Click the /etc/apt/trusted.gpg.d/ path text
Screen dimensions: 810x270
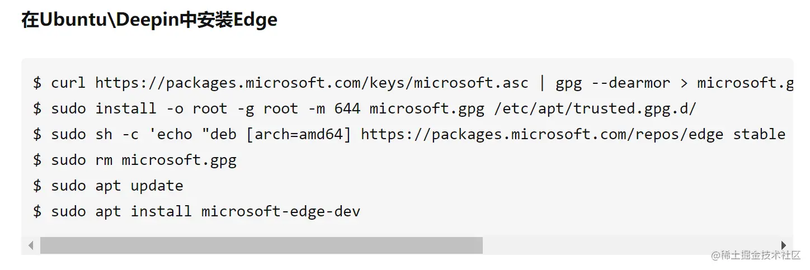(x=596, y=109)
